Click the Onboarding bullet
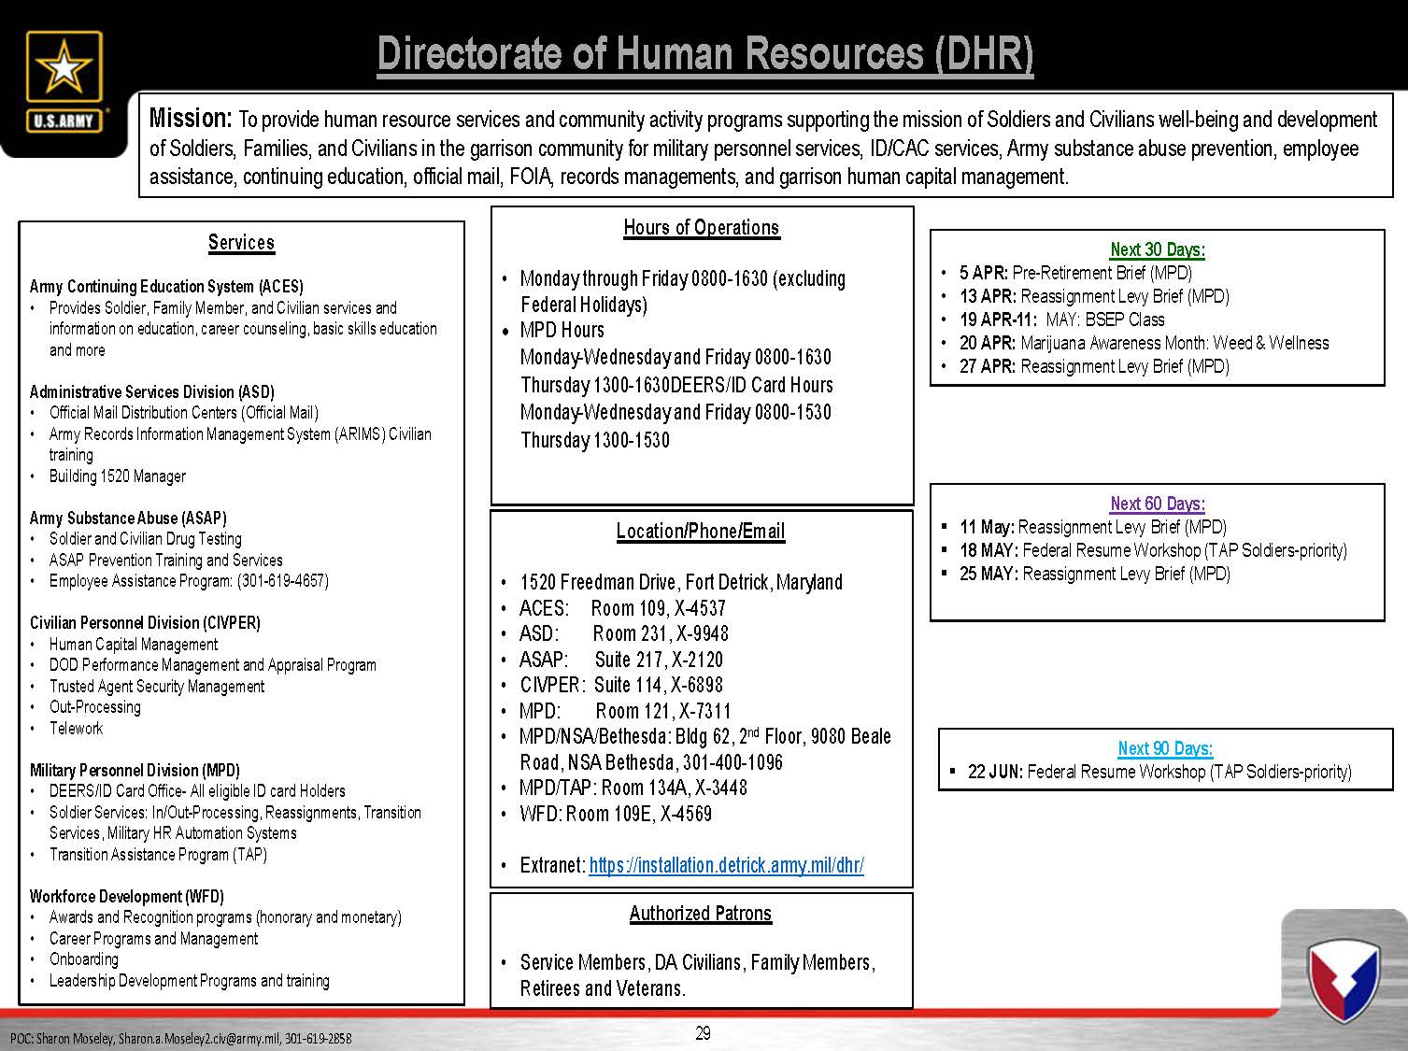Viewport: 1408px width, 1051px height. coord(84,959)
